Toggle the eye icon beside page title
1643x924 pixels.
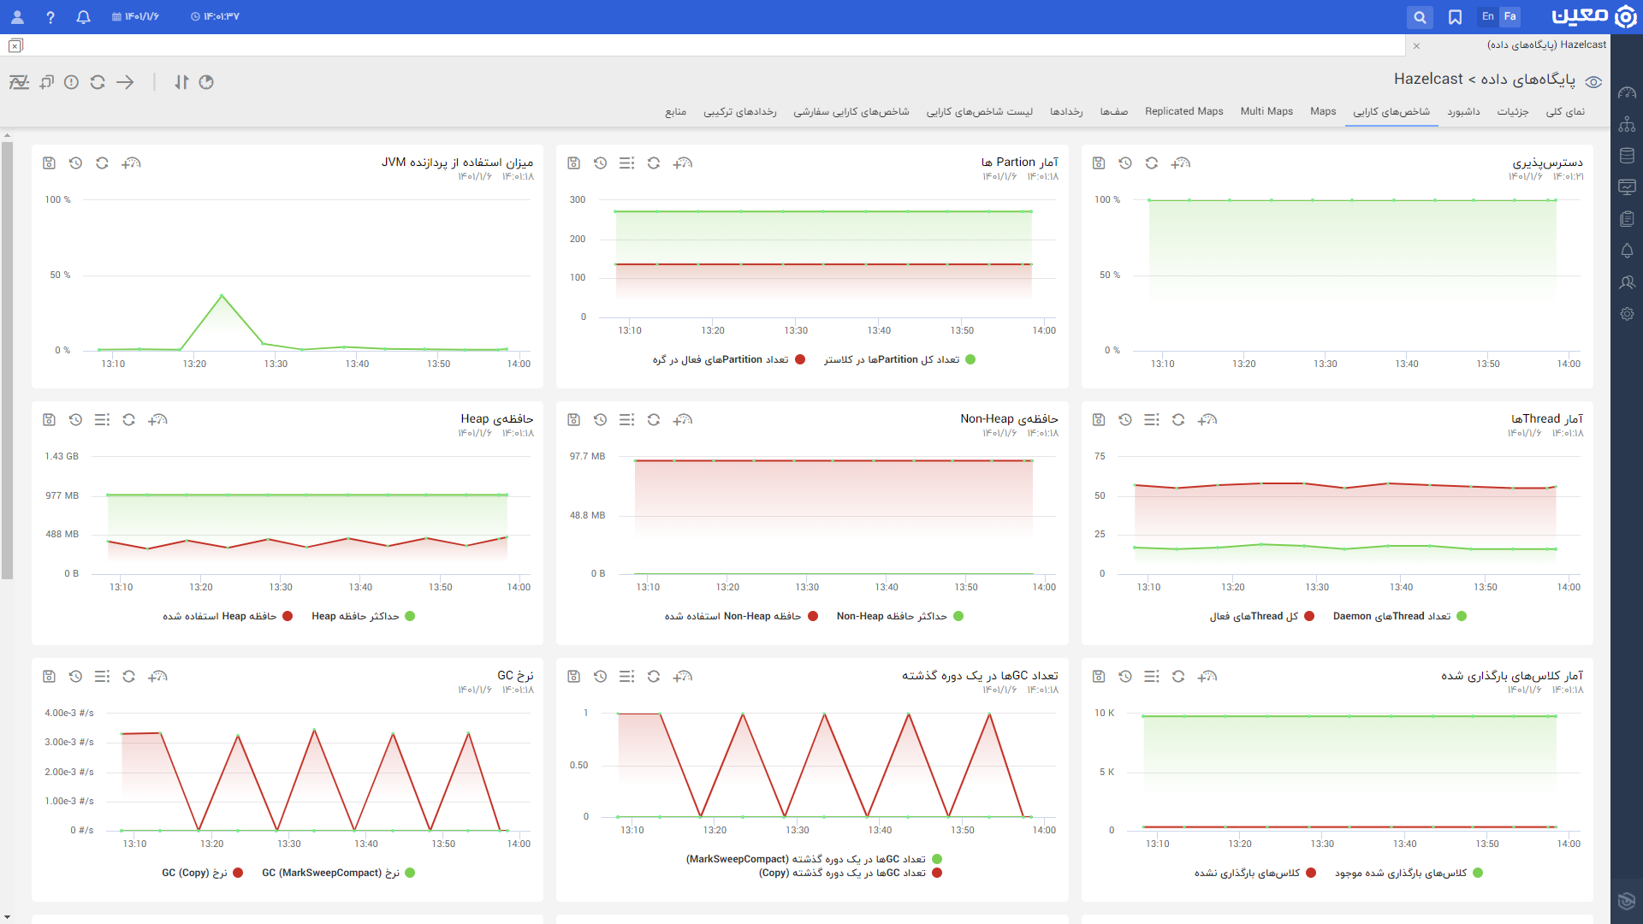click(1593, 82)
